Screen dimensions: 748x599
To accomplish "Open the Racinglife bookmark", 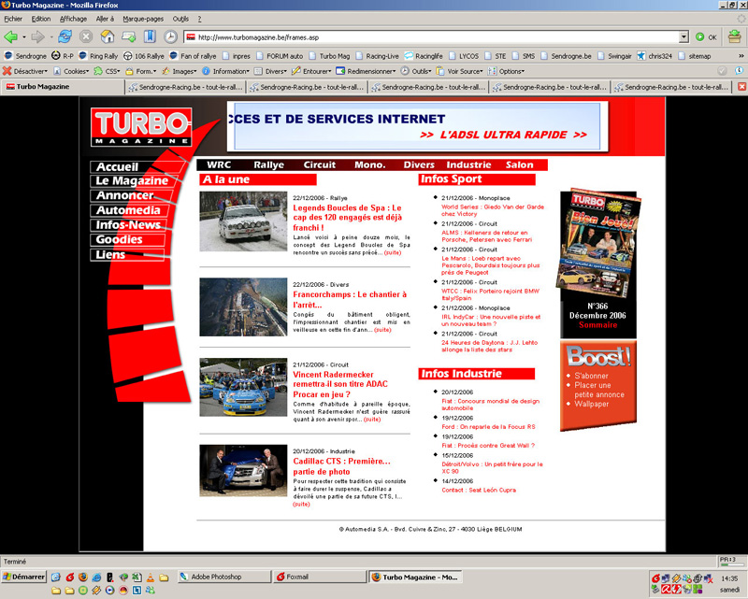I will click(x=424, y=56).
